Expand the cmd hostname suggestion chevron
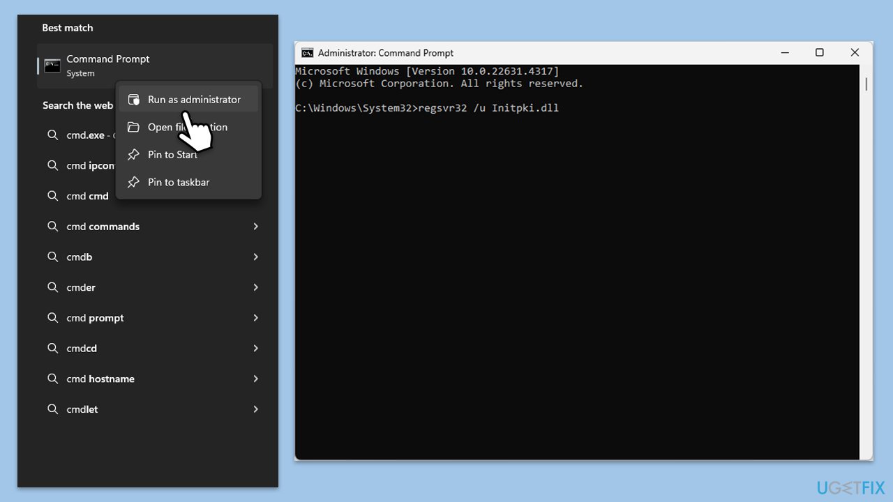 255,379
